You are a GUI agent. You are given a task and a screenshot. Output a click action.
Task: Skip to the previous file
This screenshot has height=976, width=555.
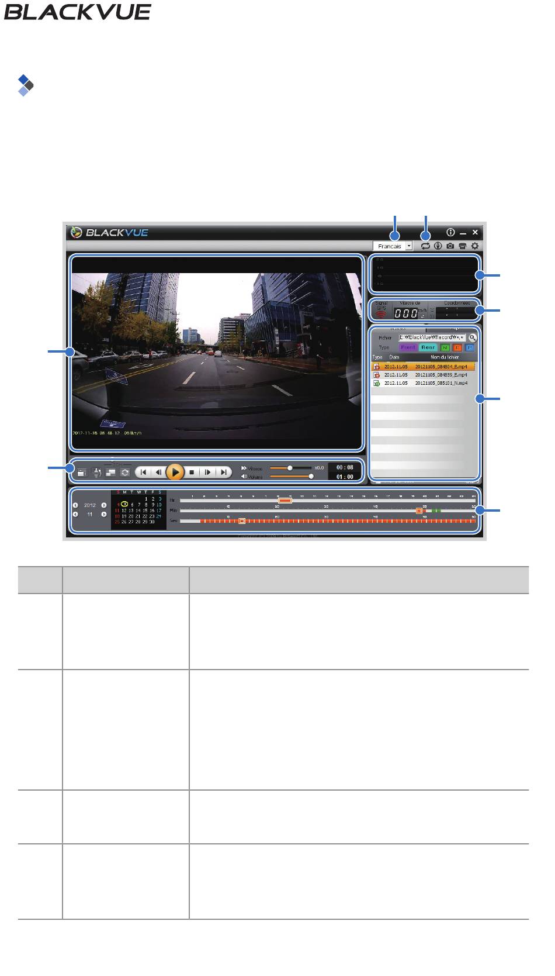143,472
